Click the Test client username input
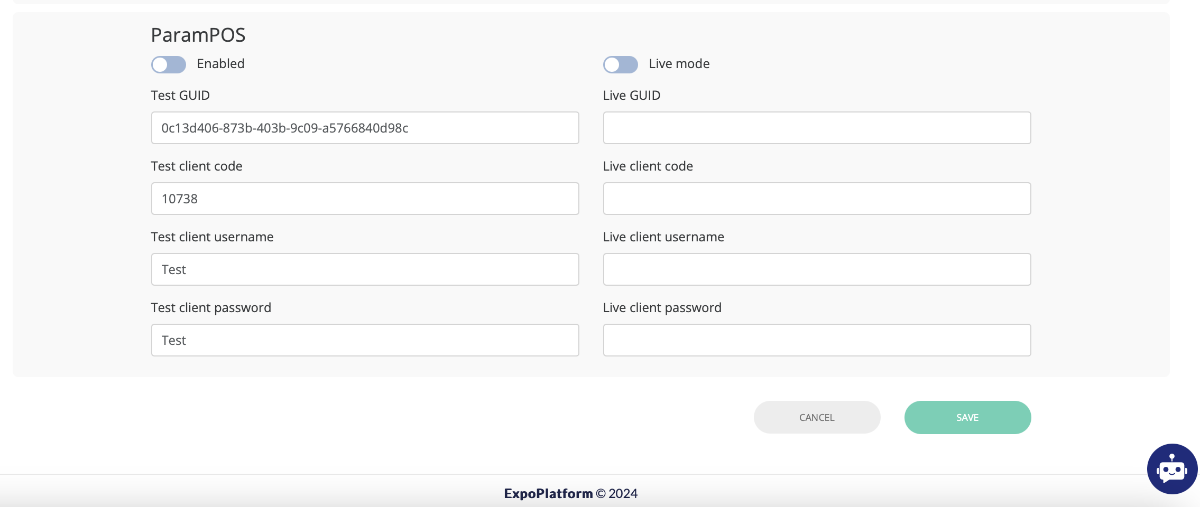The width and height of the screenshot is (1200, 507). pos(365,269)
